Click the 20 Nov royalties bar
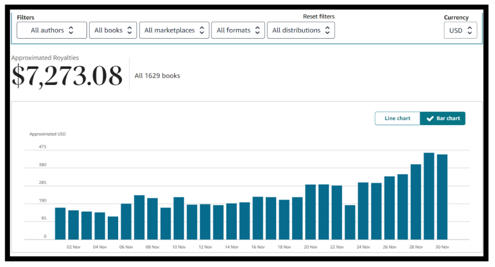Viewport: 495px width, 267px height. (310, 212)
